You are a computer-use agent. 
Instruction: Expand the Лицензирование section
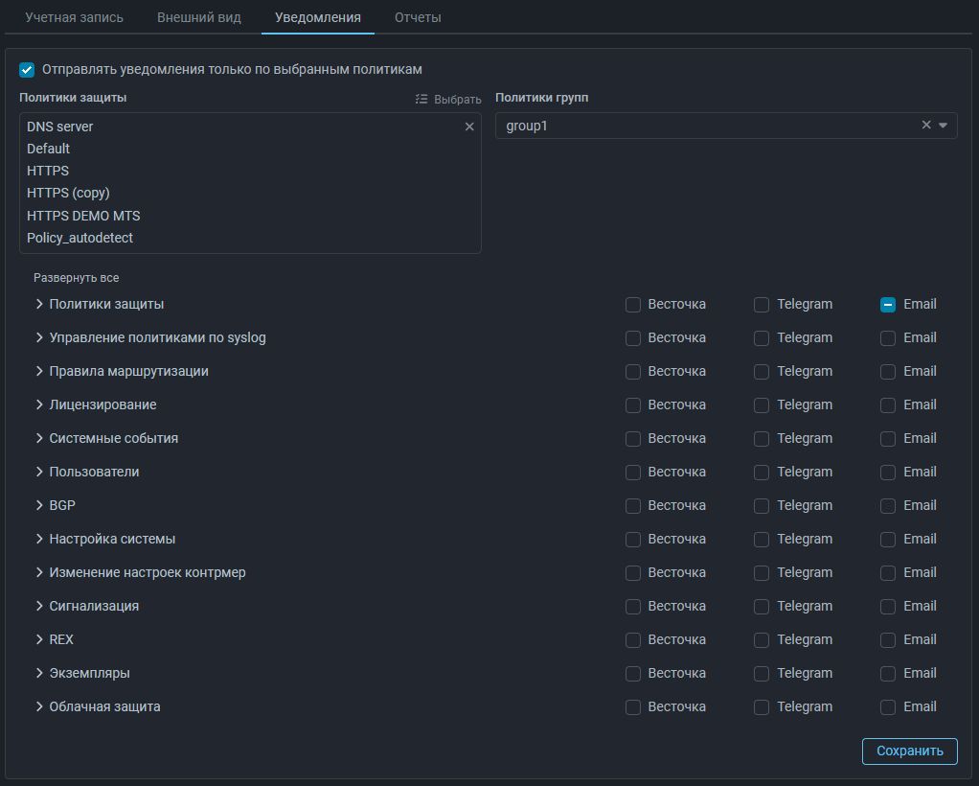click(x=39, y=405)
